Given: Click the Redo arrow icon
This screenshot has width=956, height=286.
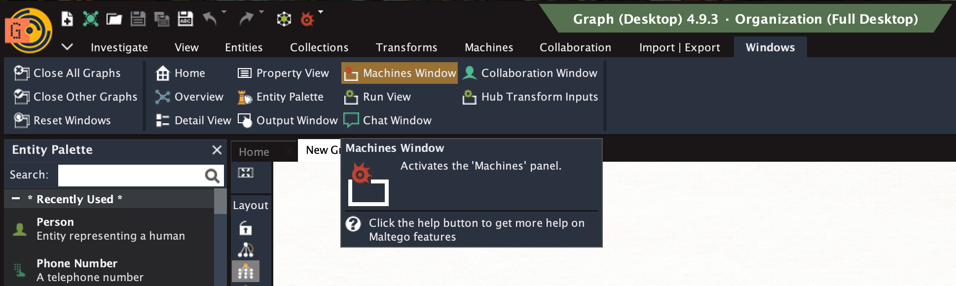Looking at the screenshot, I should click(246, 19).
